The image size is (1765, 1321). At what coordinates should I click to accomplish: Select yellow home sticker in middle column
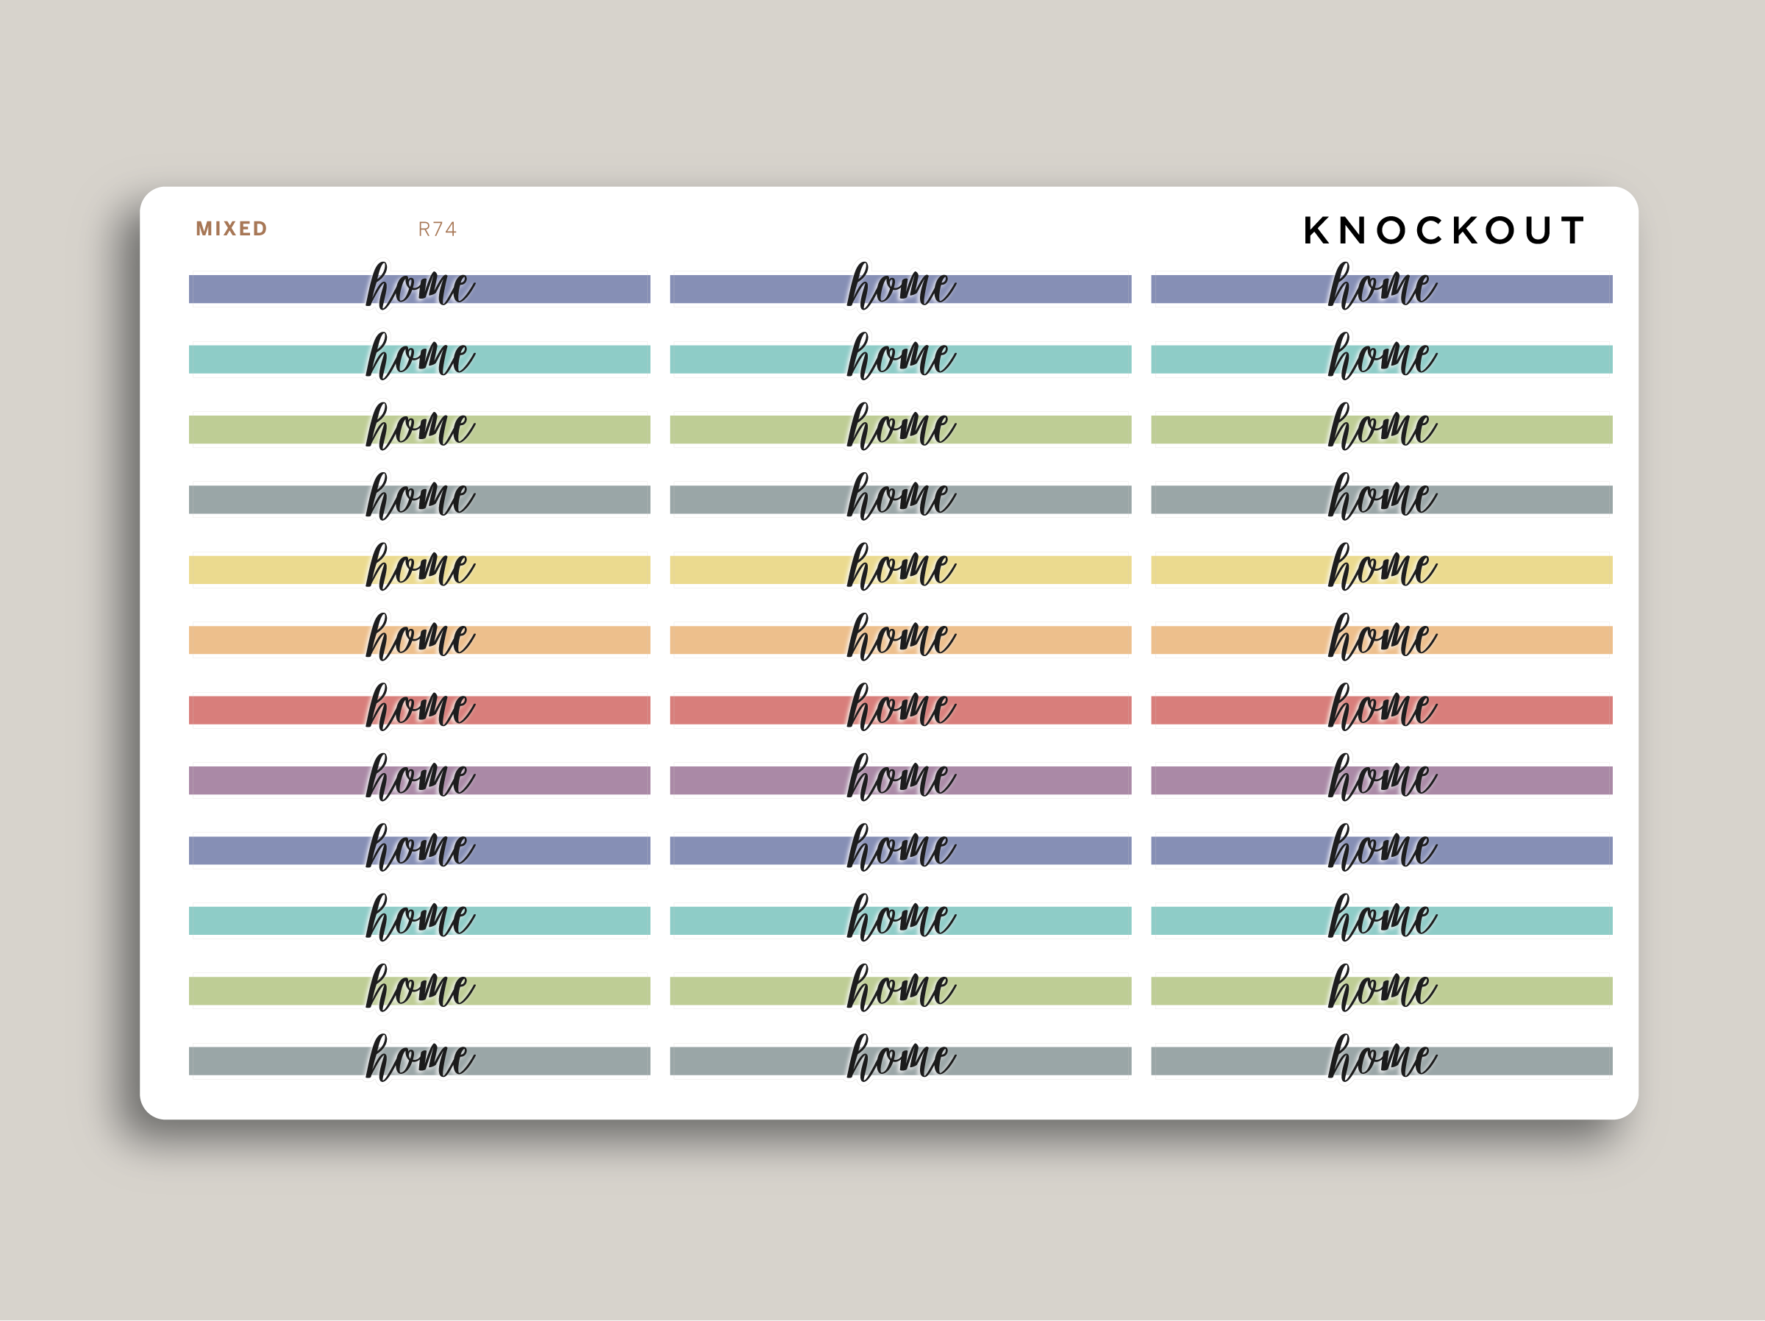(x=900, y=570)
